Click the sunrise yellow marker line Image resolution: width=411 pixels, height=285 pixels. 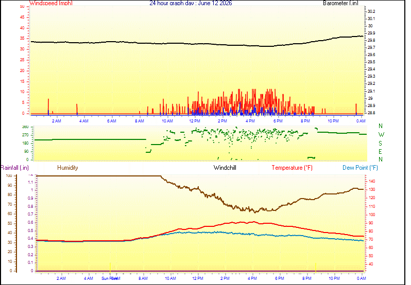point(110,267)
